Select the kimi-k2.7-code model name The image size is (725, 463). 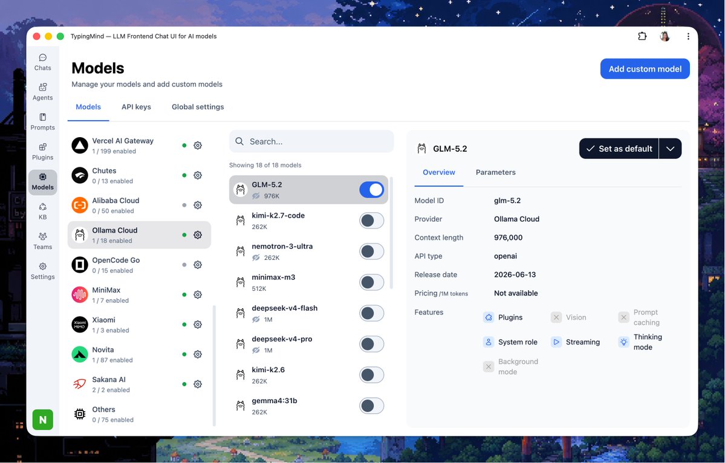(278, 215)
